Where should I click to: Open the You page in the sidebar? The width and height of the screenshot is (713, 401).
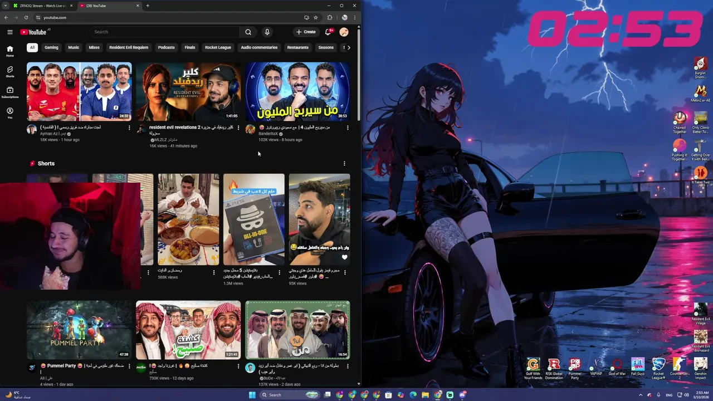click(x=9, y=113)
